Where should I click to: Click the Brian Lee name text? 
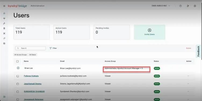(28, 68)
